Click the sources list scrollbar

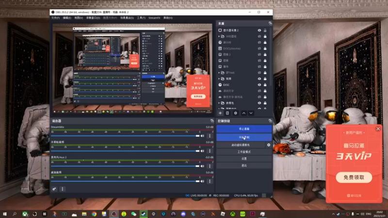point(271,57)
